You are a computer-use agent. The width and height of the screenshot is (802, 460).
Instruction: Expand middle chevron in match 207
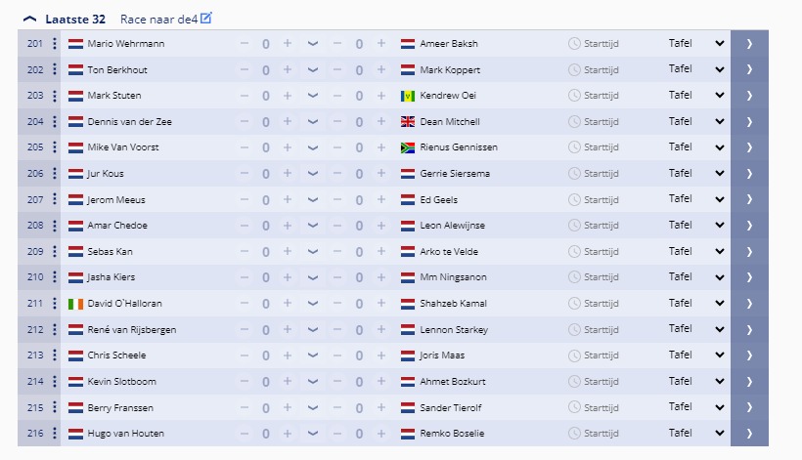pyautogui.click(x=313, y=199)
